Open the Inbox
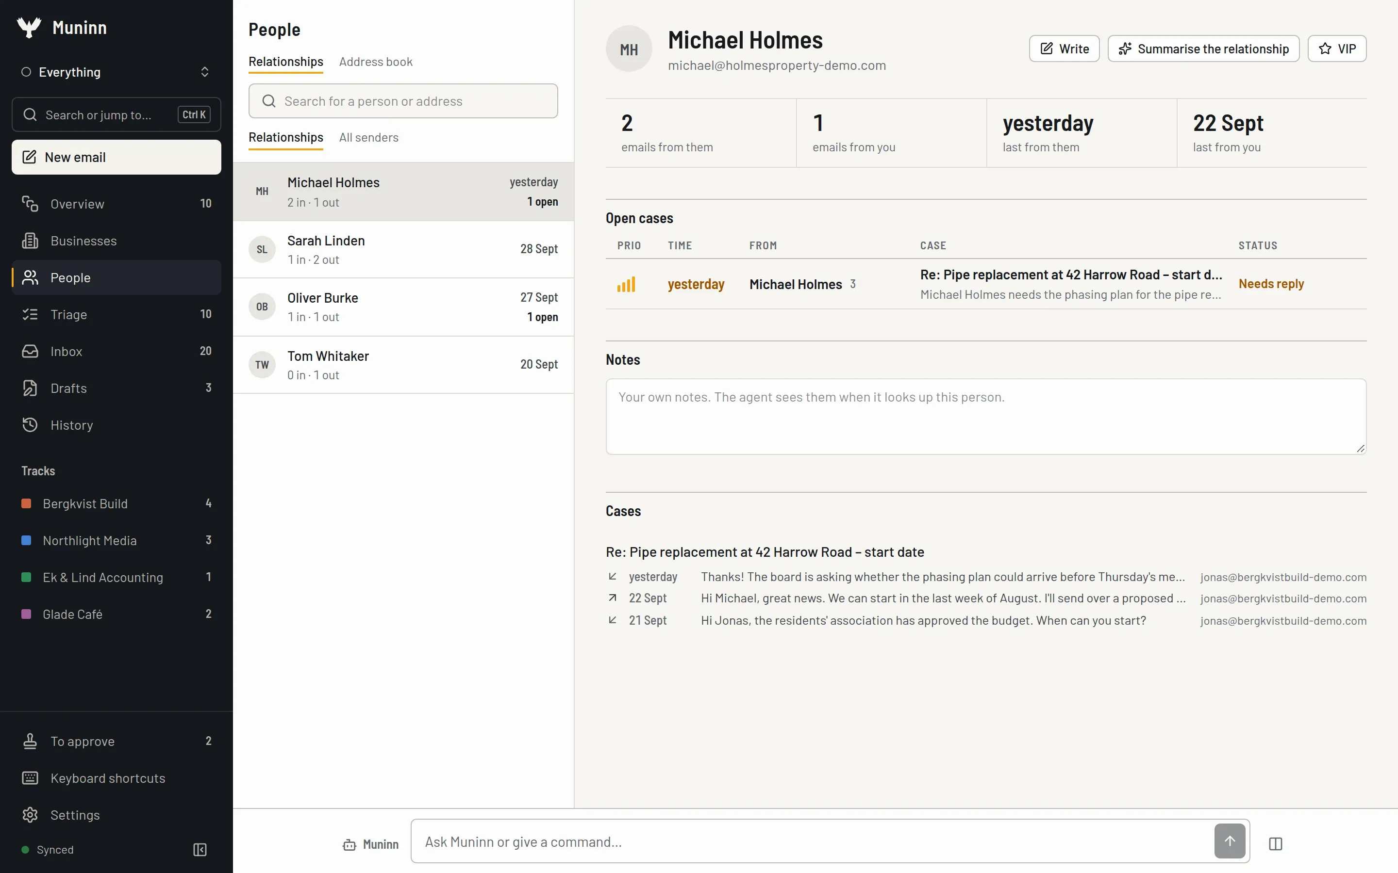This screenshot has height=873, width=1398. tap(116, 351)
